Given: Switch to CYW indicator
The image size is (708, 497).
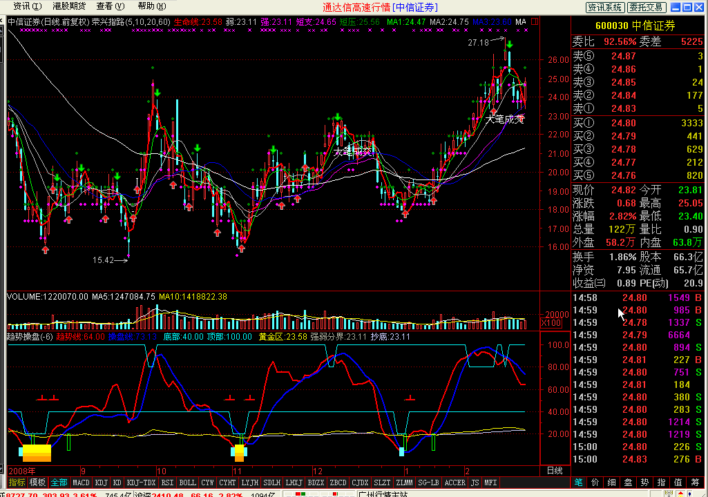Looking at the screenshot, I should coord(207,483).
